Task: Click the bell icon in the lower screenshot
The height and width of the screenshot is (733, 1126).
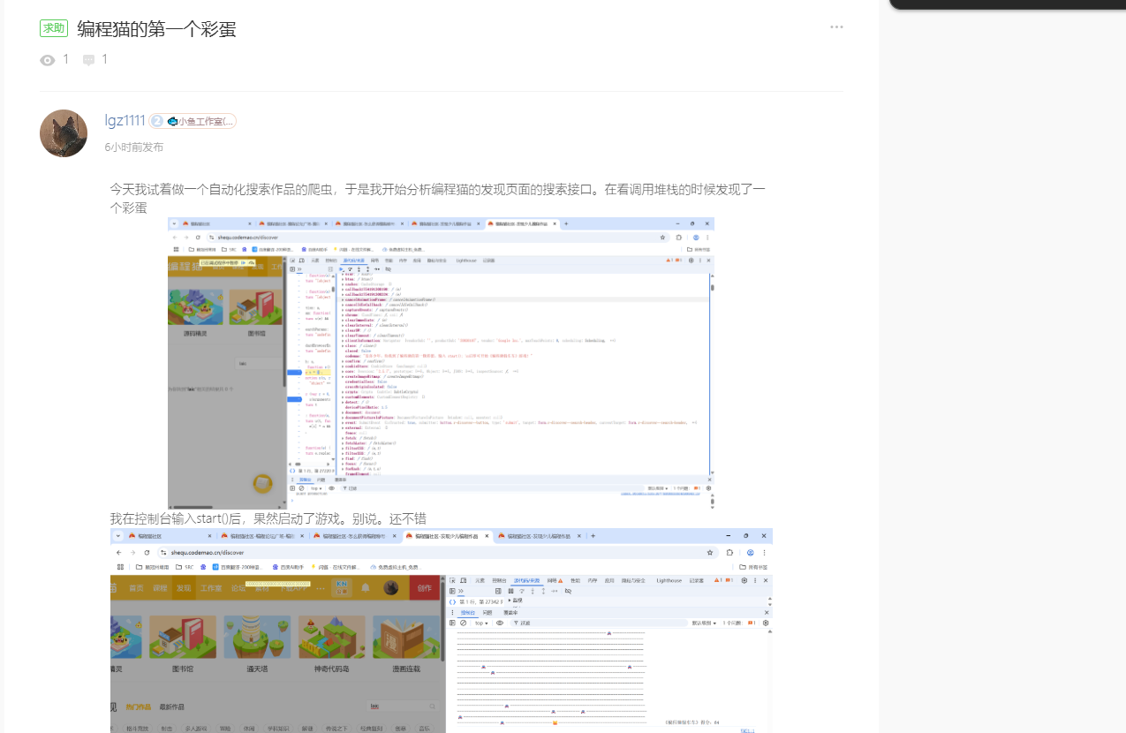Action: coord(361,588)
